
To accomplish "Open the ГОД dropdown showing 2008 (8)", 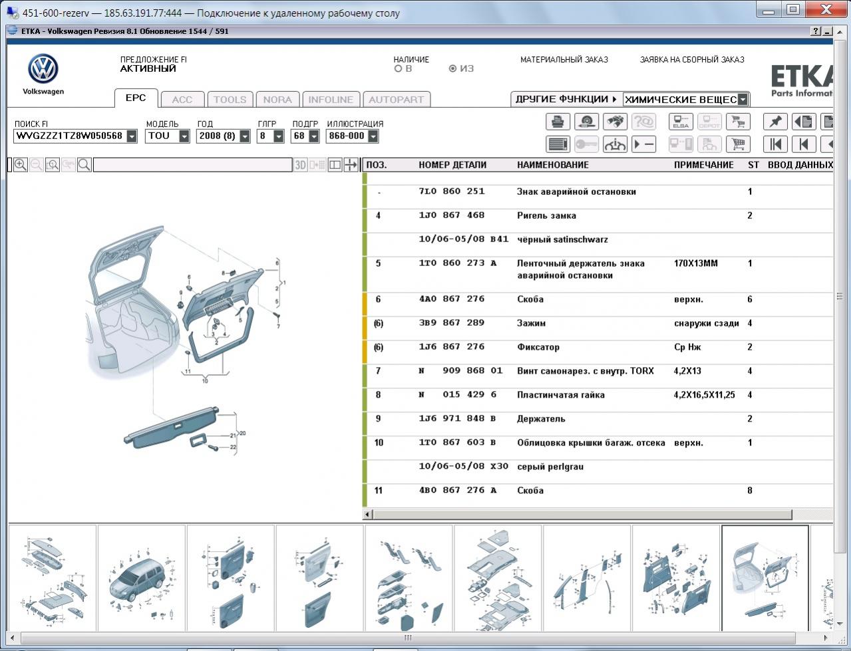I will pyautogui.click(x=245, y=136).
